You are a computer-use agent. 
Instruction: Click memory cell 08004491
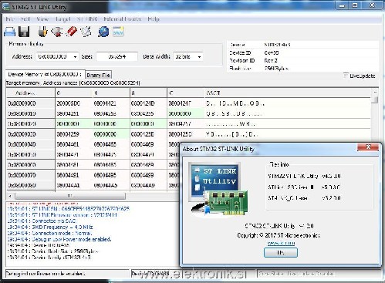click(74, 175)
